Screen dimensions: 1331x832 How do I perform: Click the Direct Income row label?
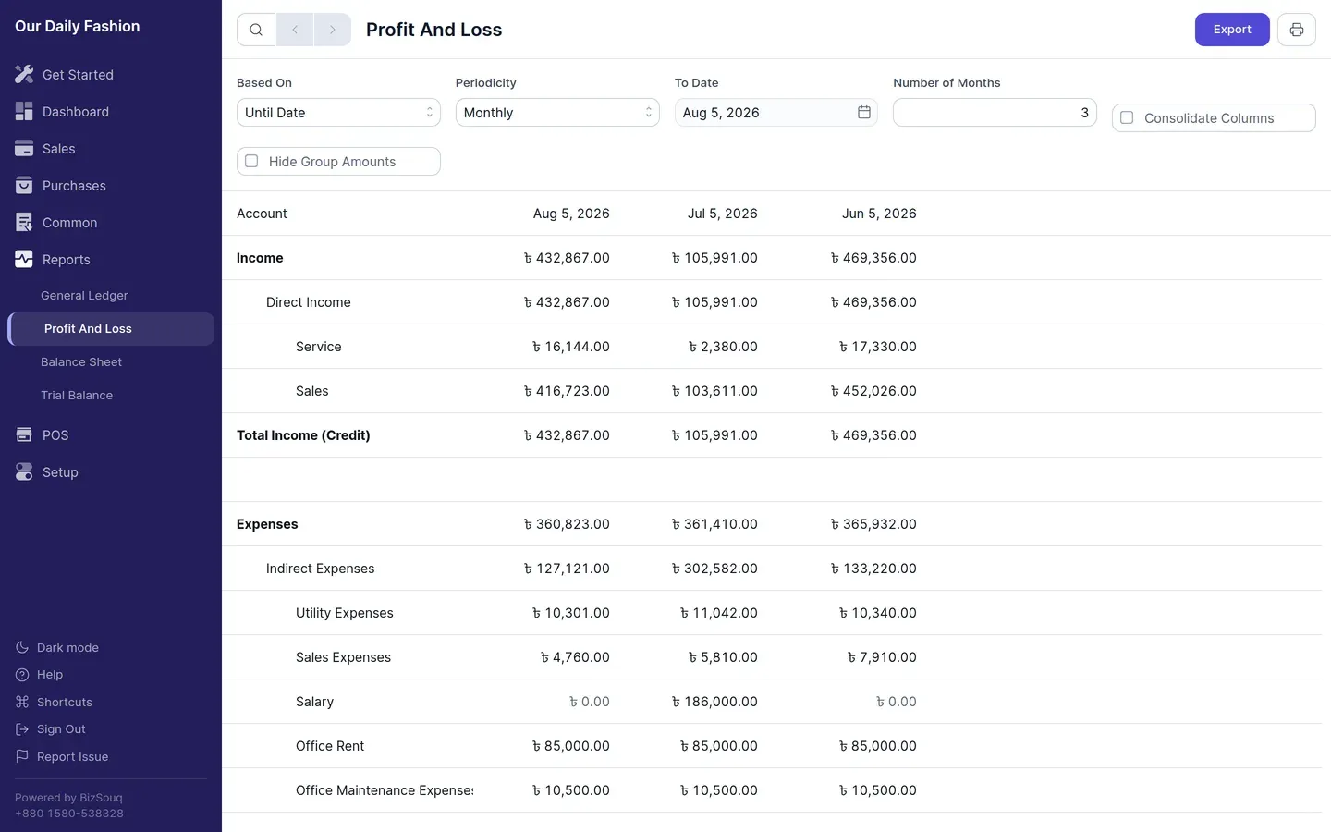[309, 302]
